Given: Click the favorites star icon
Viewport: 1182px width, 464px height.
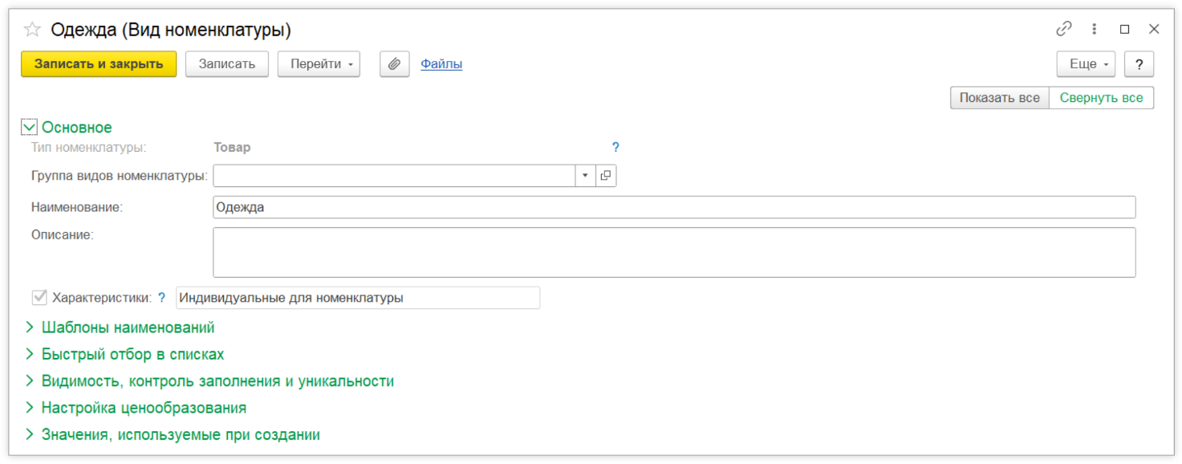Looking at the screenshot, I should click(32, 30).
